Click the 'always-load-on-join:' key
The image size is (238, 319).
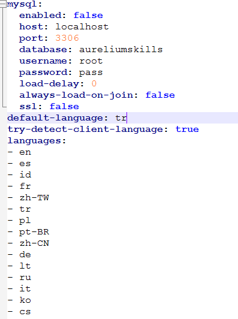coord(79,95)
